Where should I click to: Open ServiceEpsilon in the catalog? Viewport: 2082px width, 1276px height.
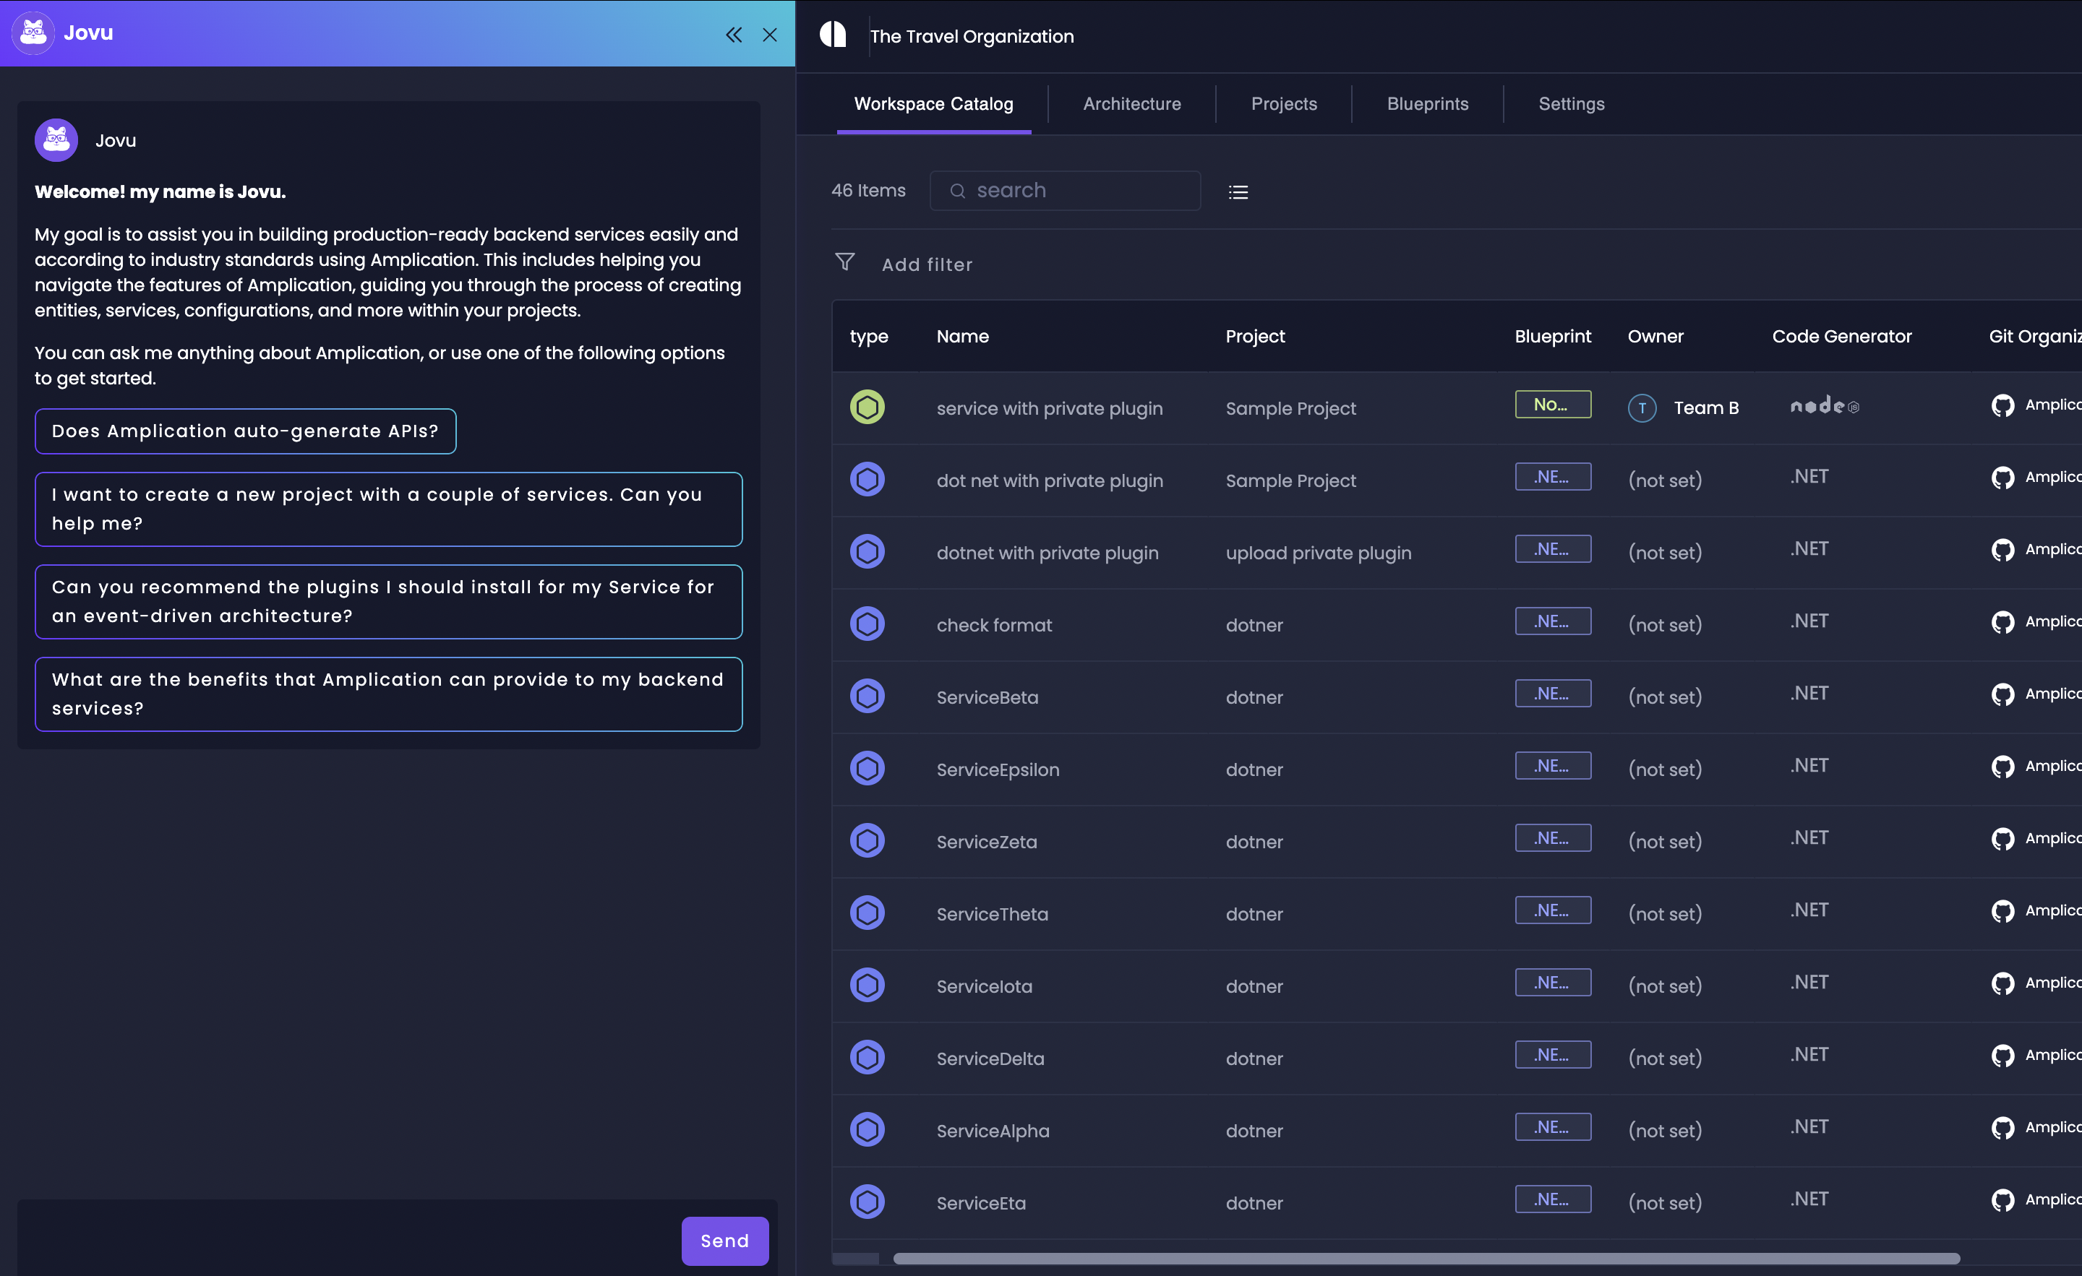[x=997, y=770]
